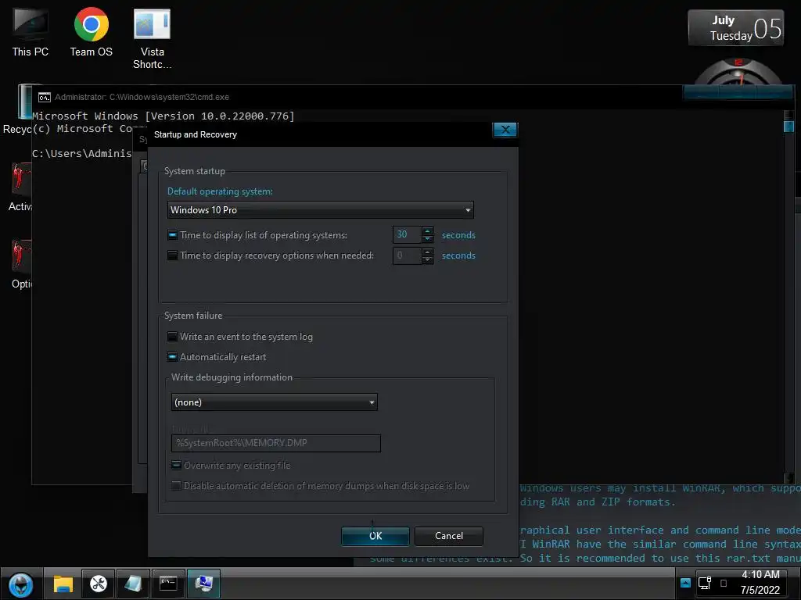Switch to Command Prompt taskbar button
Image resolution: width=801 pixels, height=600 pixels.
coord(168,584)
